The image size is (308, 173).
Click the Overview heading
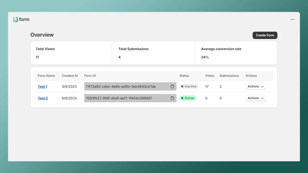(x=42, y=35)
